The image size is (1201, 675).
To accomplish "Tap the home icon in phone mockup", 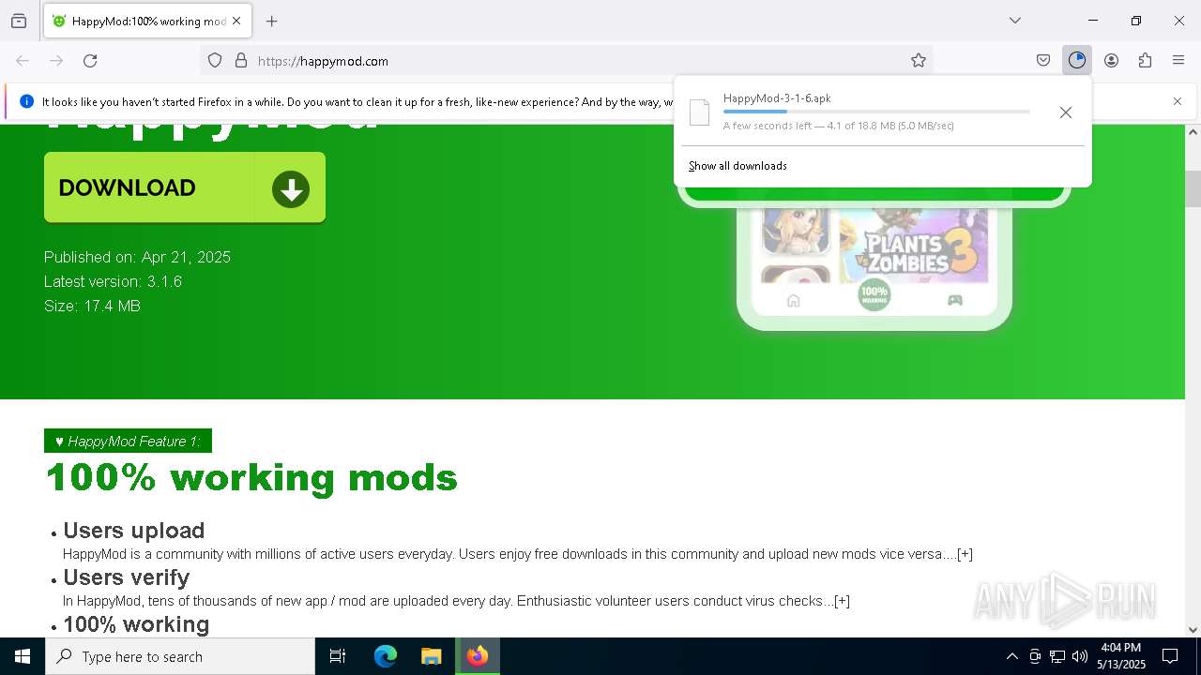I will [x=794, y=300].
